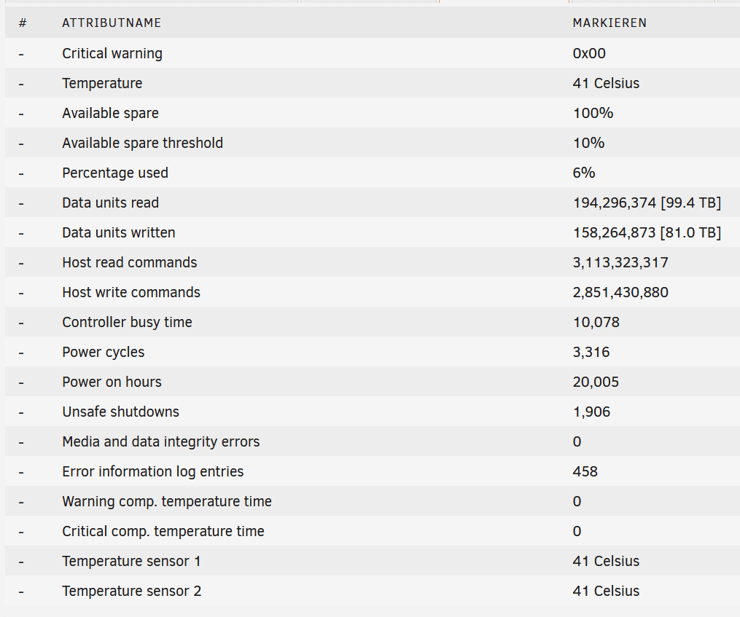This screenshot has height=617, width=740.
Task: Click the ATTRIBUTNAME column header
Action: coord(112,23)
